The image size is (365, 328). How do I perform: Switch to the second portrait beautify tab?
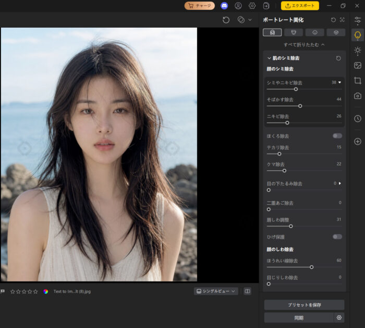294,32
